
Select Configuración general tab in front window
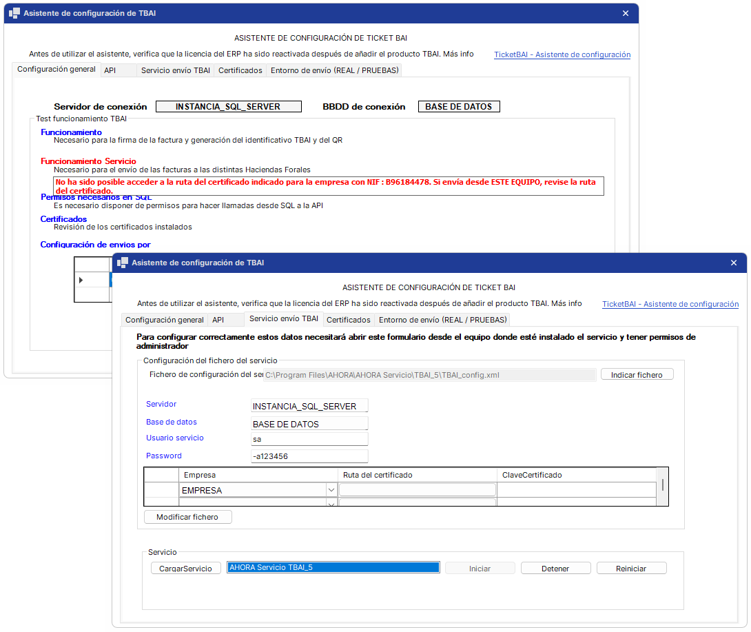coord(164,320)
